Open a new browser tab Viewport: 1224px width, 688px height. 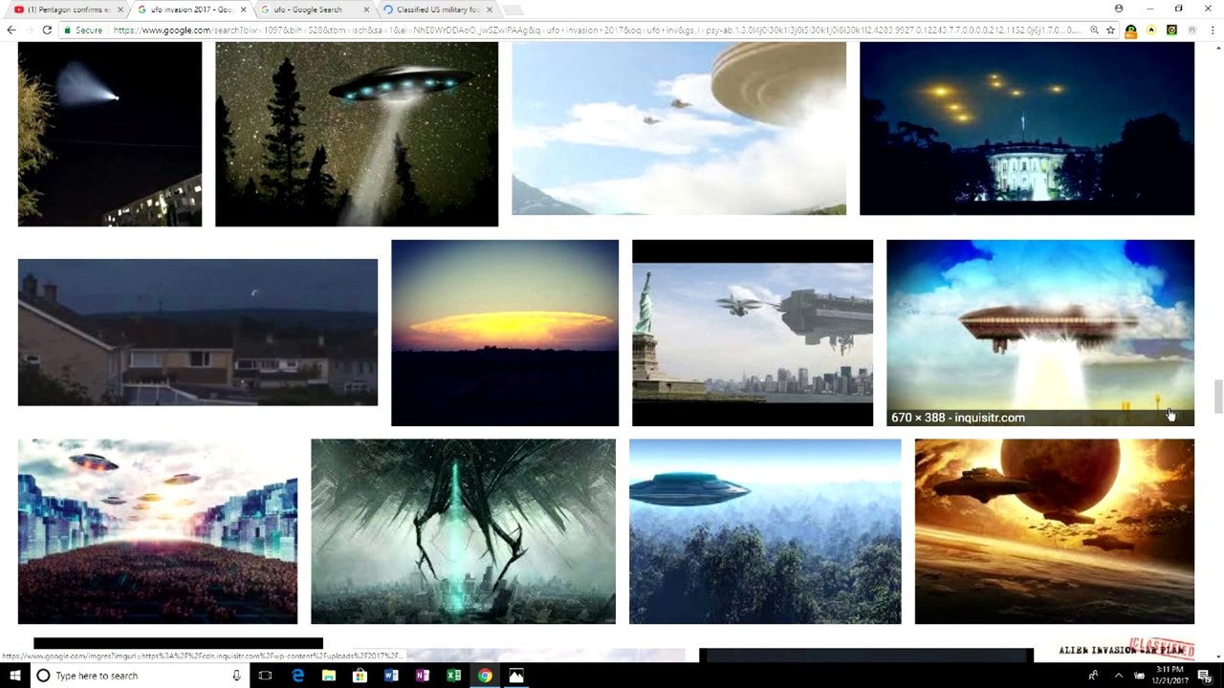[513, 10]
